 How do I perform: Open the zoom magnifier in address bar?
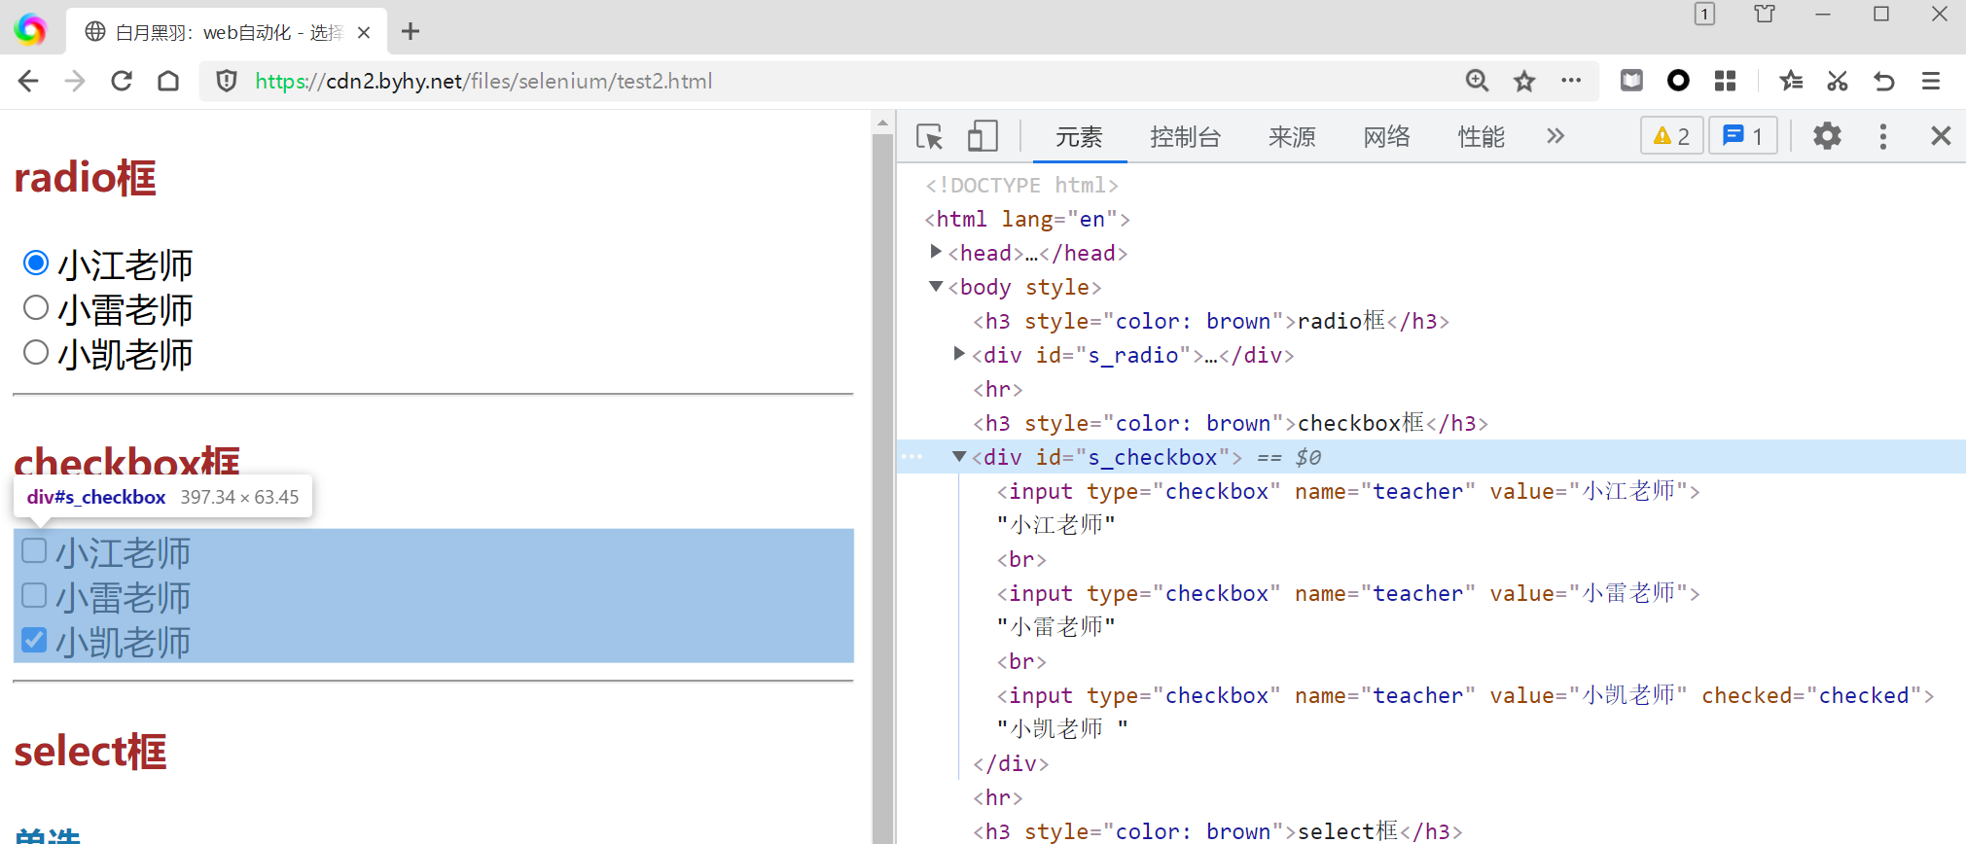(1477, 81)
